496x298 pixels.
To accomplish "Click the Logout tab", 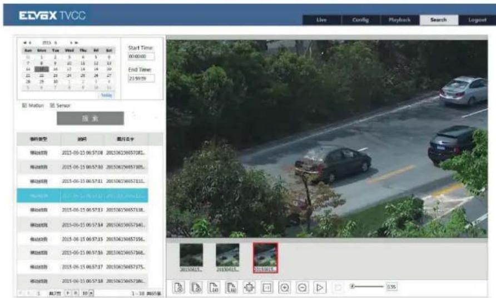I will 477,20.
